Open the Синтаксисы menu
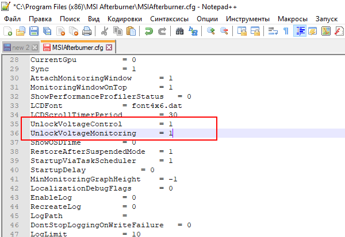Image resolution: width=345 pixels, height=237 pixels. (169, 19)
